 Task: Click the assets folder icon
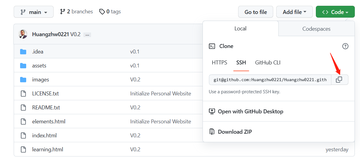click(x=23, y=66)
